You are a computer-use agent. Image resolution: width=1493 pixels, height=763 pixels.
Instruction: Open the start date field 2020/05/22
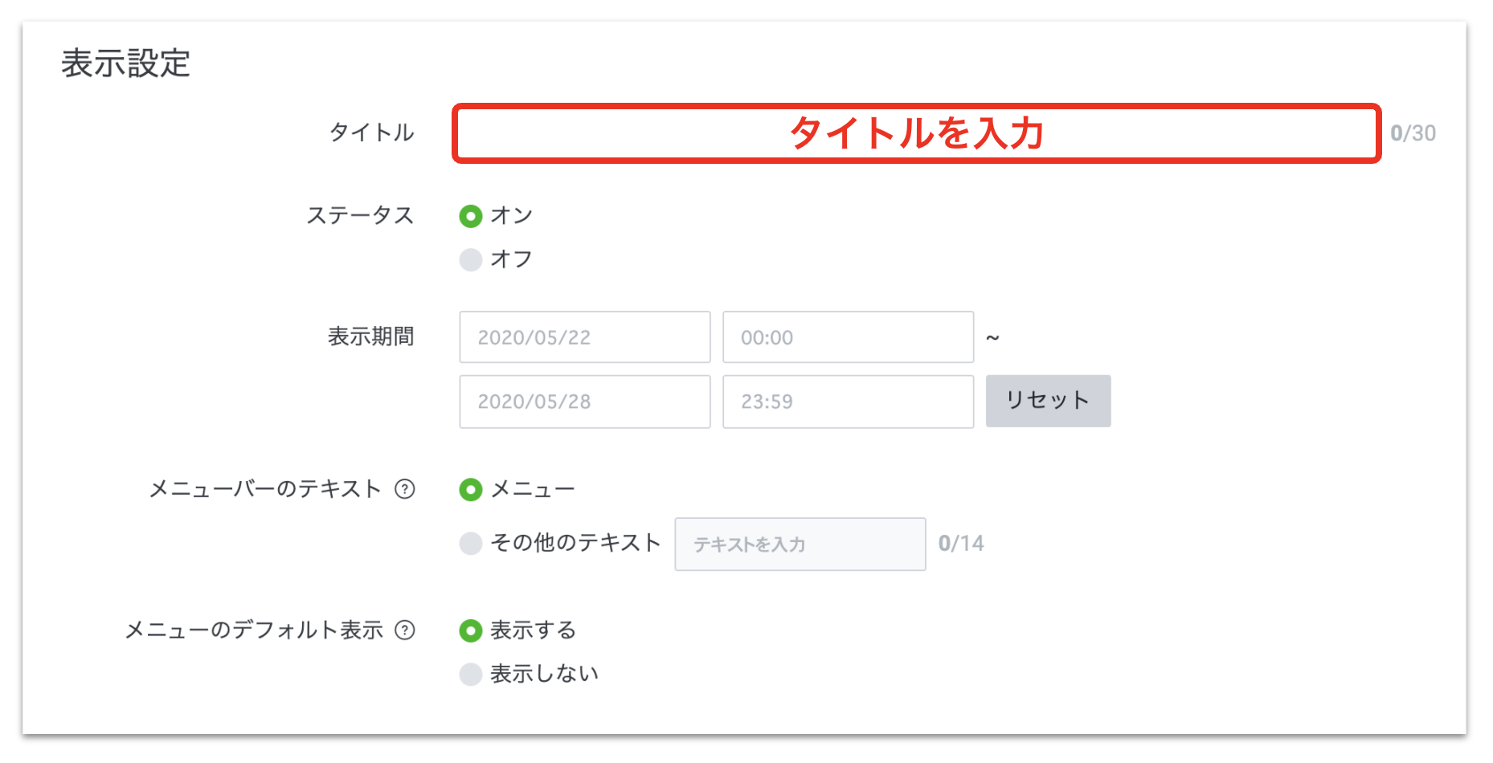(584, 337)
